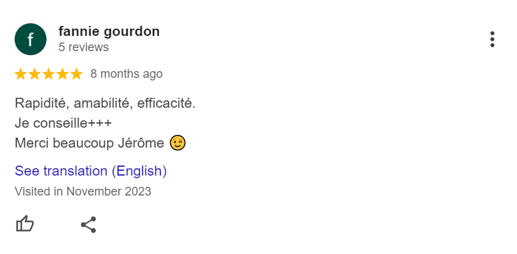This screenshot has width=517, height=254.
Task: Click the green 'f' profile avatar
Action: (x=31, y=39)
